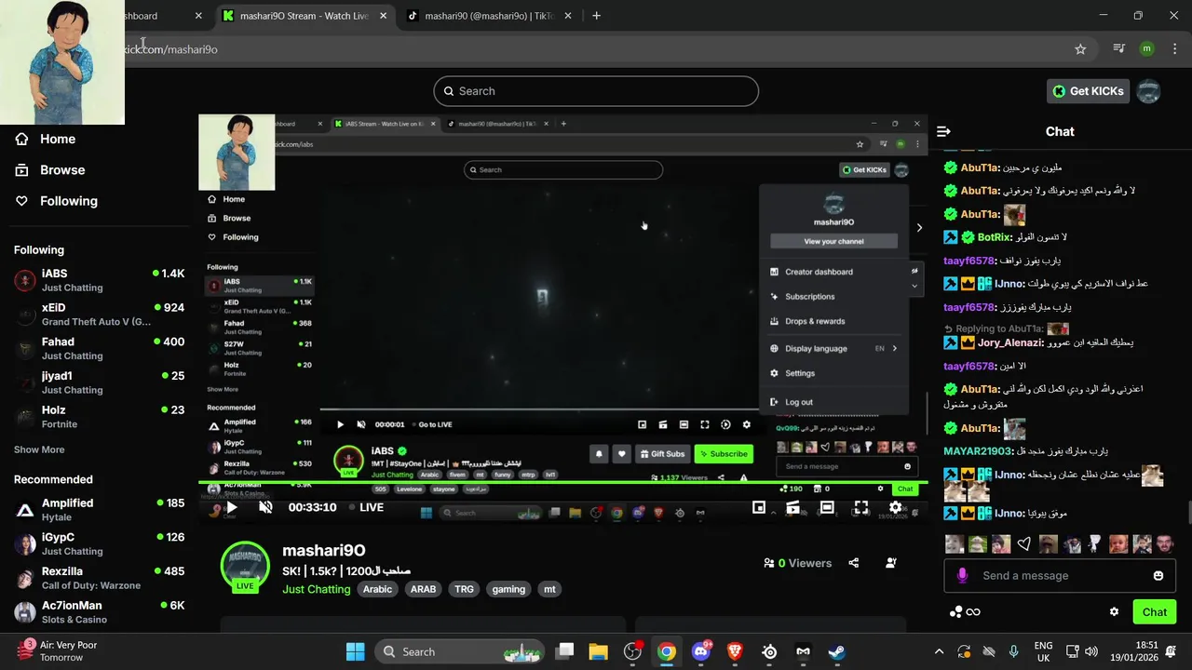Expand Show More under Following
Image resolution: width=1192 pixels, height=670 pixels.
click(39, 449)
